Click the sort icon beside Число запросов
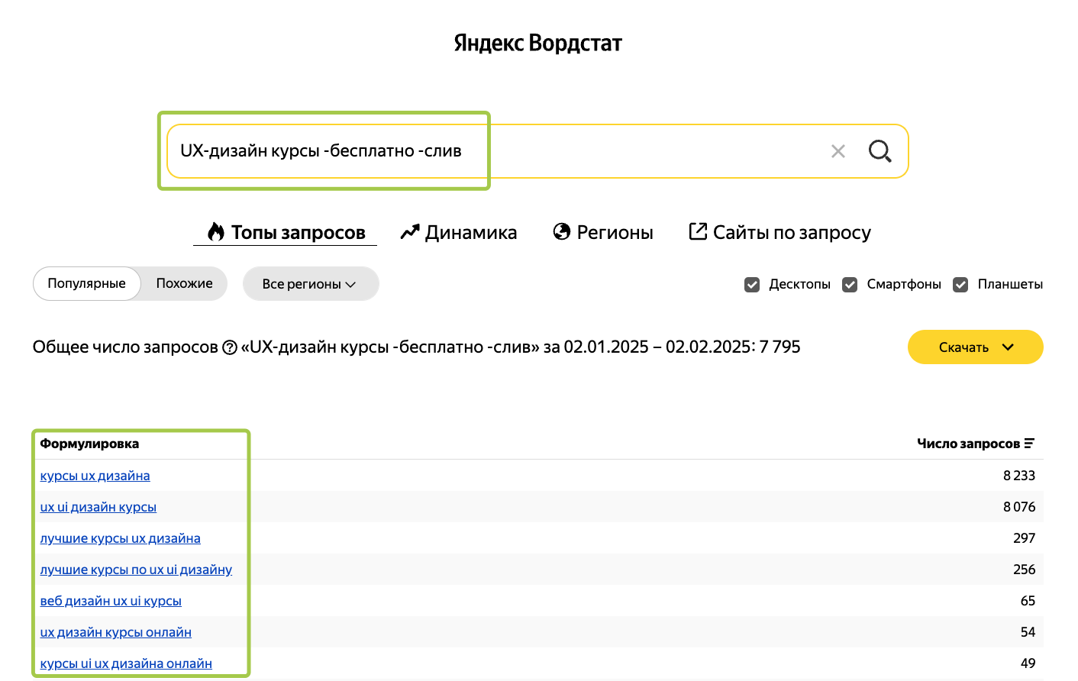1078x681 pixels. tap(1029, 444)
